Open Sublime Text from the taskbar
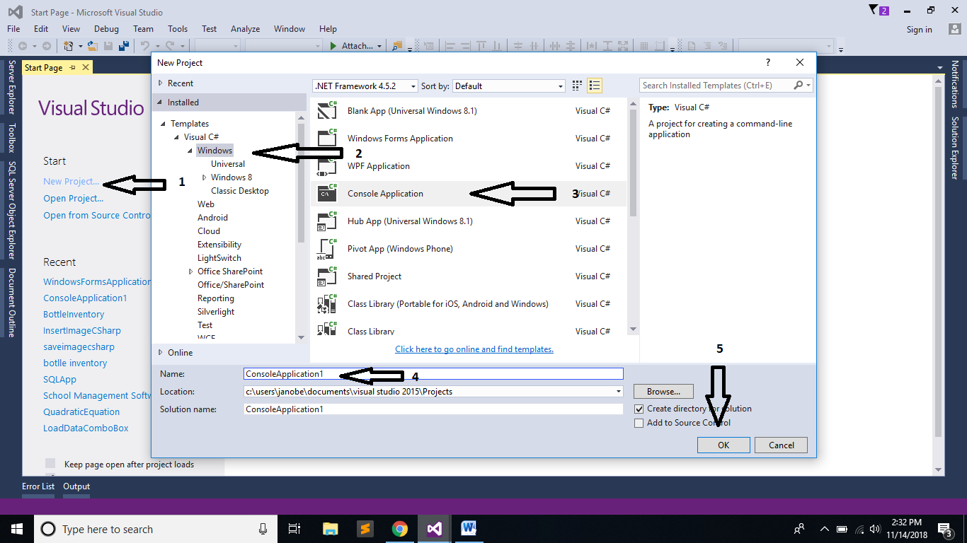 (365, 529)
